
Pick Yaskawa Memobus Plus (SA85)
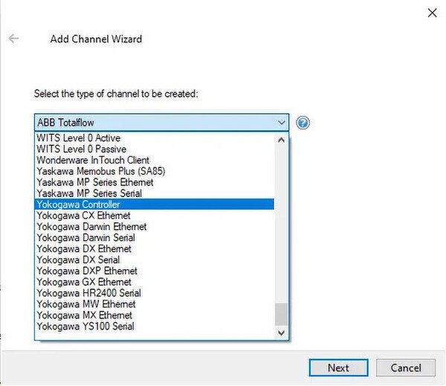[x=155, y=171]
